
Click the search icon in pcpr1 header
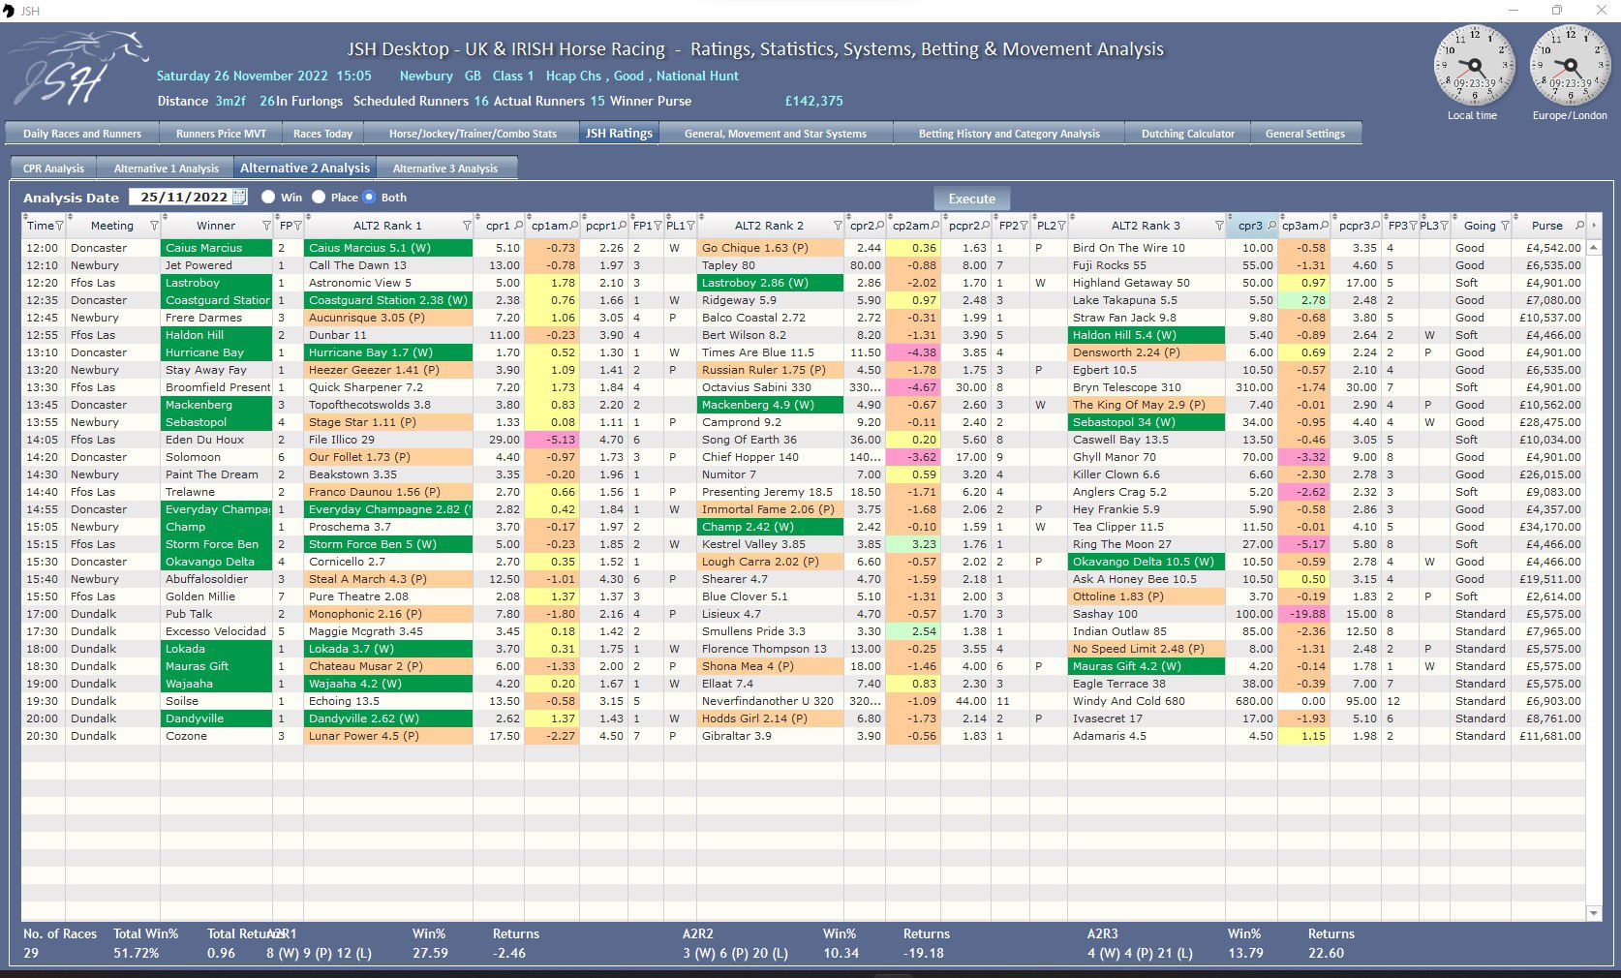click(x=622, y=226)
